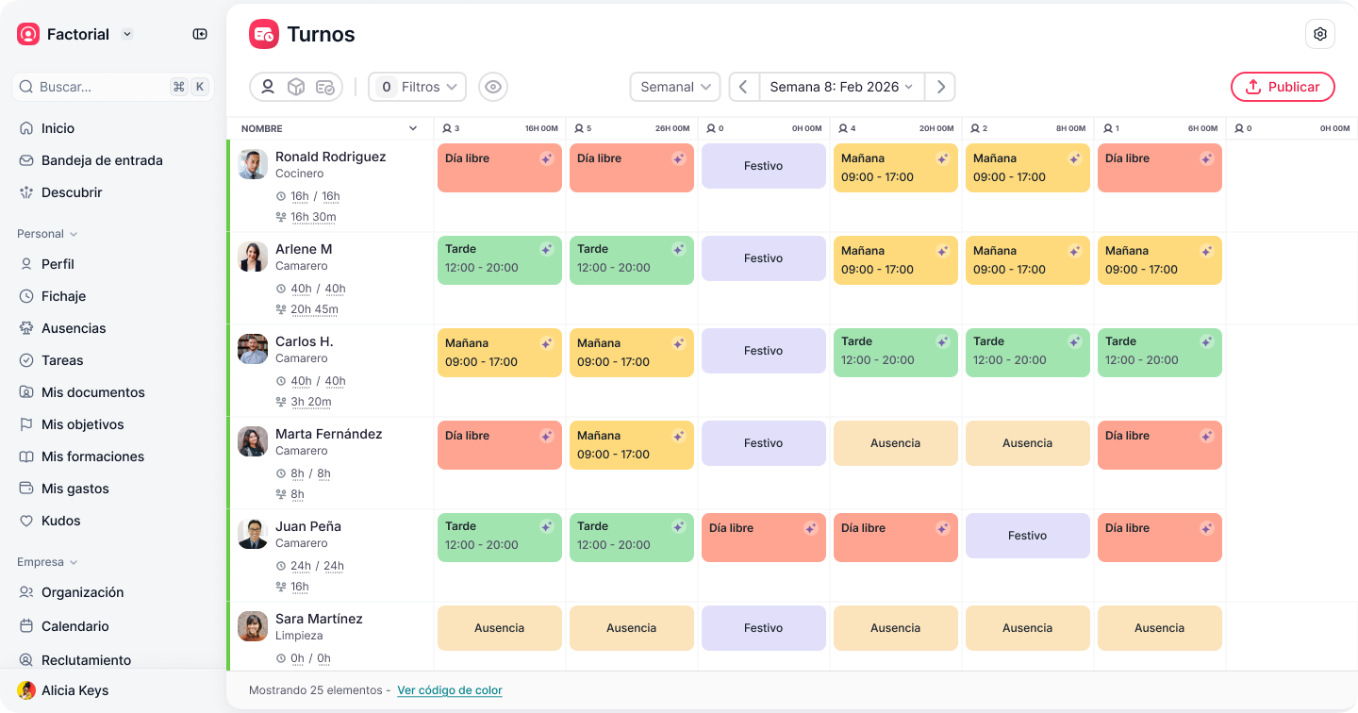1358x713 pixels.
Task: Select the shift calendar view icon
Action: pos(324,87)
